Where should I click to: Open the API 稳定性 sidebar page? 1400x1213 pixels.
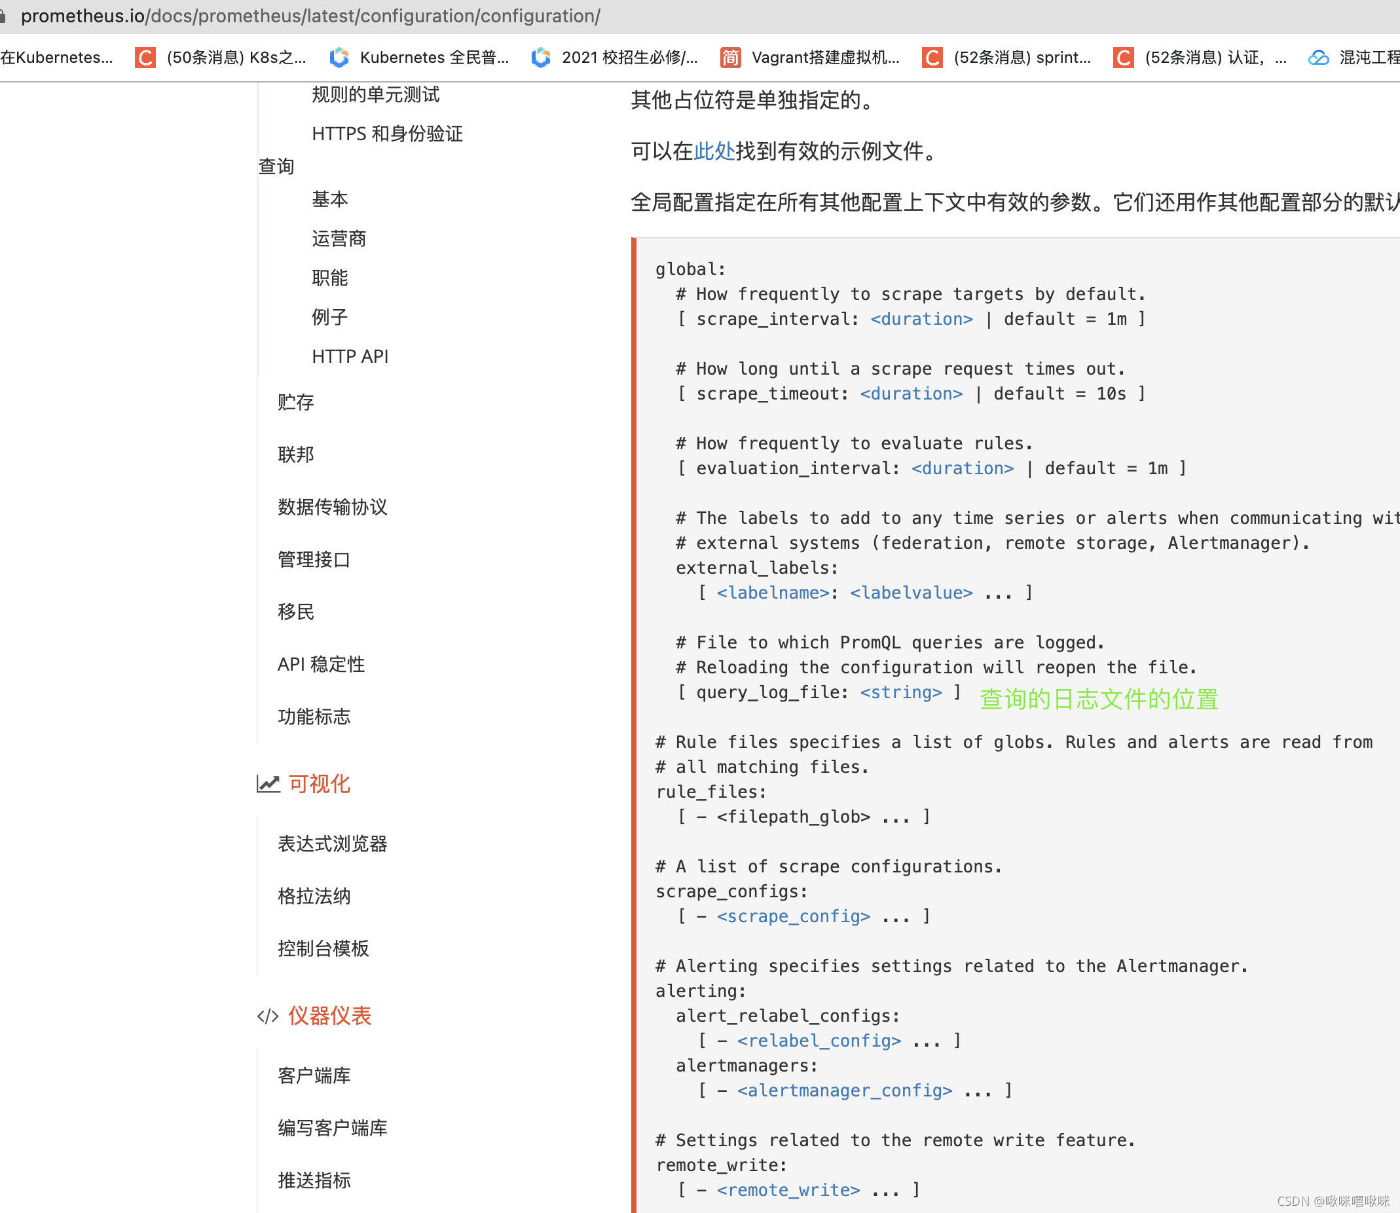321,665
